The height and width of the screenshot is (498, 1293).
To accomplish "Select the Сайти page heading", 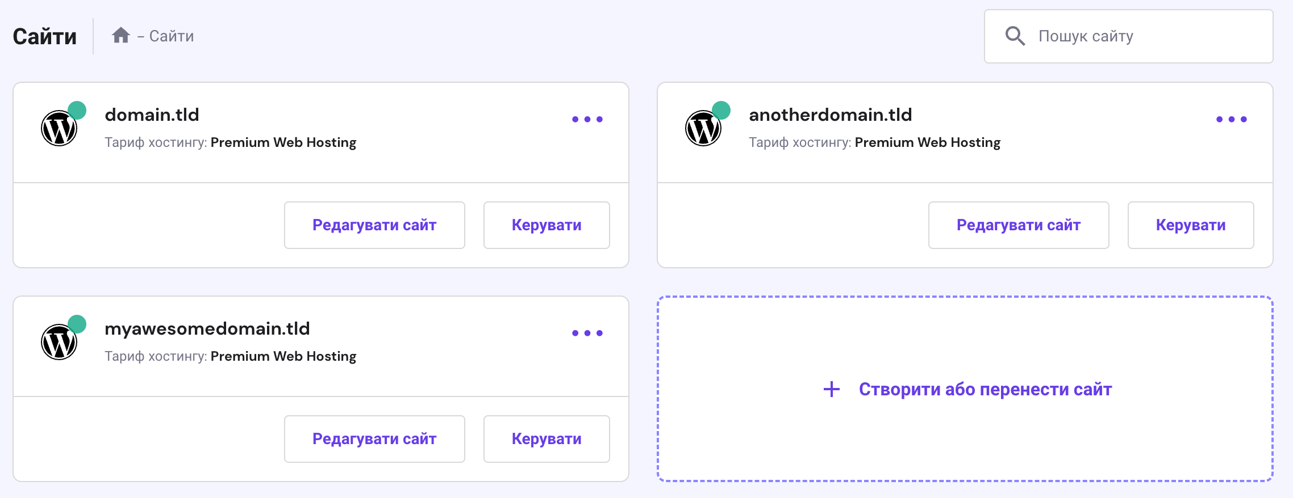I will (x=44, y=36).
